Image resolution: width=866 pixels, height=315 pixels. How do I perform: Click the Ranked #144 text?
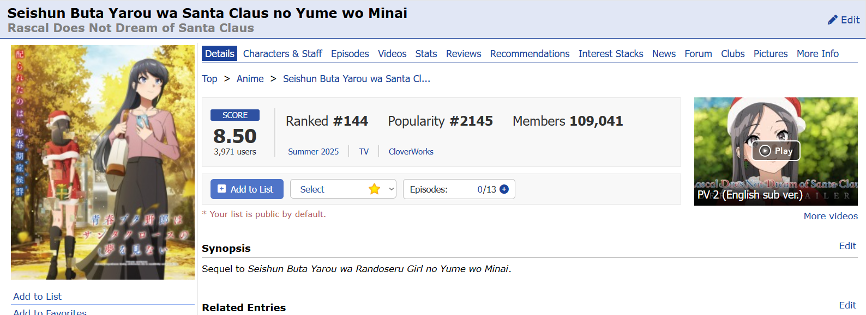pos(327,121)
